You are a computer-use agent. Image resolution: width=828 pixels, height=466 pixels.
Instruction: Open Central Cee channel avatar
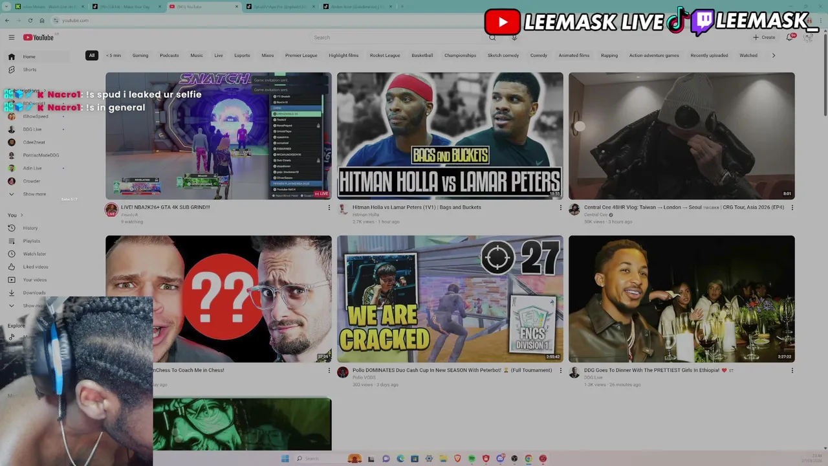tap(574, 209)
